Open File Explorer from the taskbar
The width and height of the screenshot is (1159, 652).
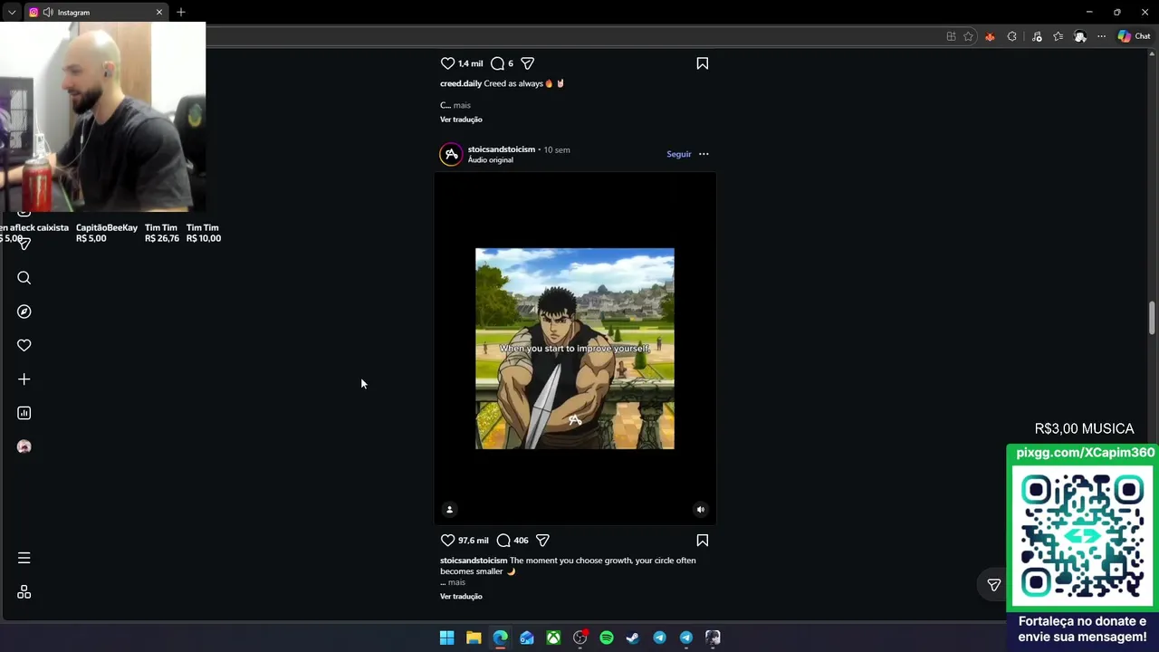tap(474, 638)
